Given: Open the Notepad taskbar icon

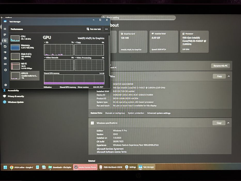Looking at the screenshot, I should (x=37, y=167).
